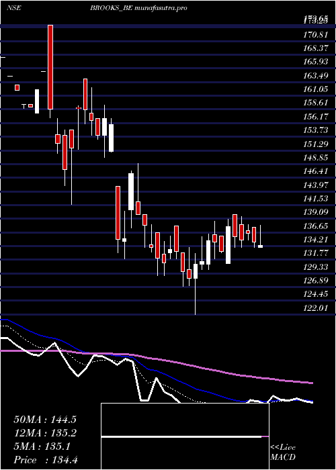This screenshot has height=470, width=336.
Task: Click the 5MA : 135.1 readout
Action: click(42, 446)
